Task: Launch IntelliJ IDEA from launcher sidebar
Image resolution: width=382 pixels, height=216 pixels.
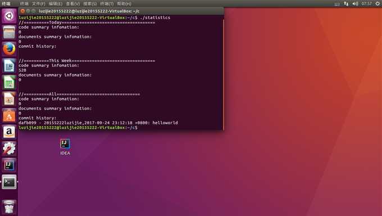Action: 9,165
